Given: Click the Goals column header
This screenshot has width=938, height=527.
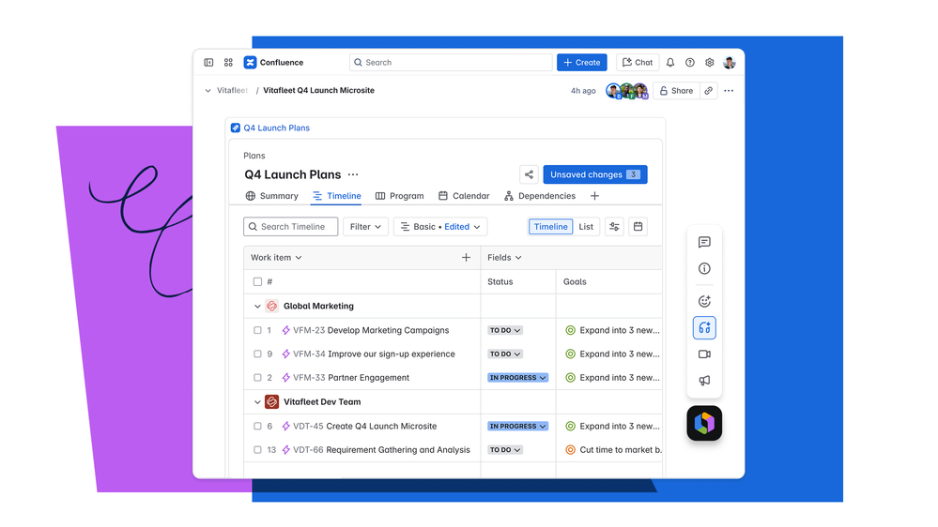Looking at the screenshot, I should tap(575, 281).
